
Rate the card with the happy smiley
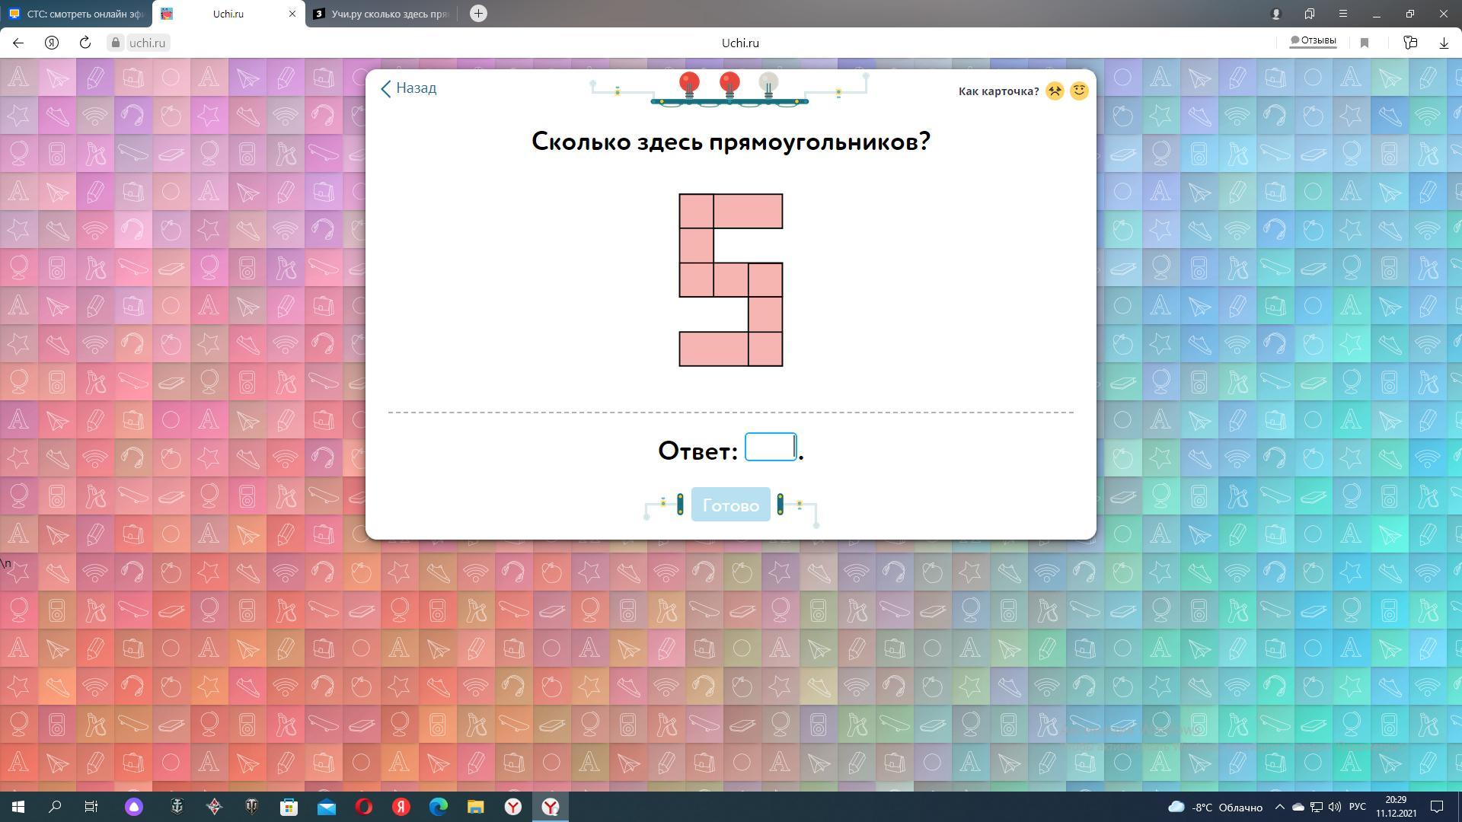(1079, 91)
